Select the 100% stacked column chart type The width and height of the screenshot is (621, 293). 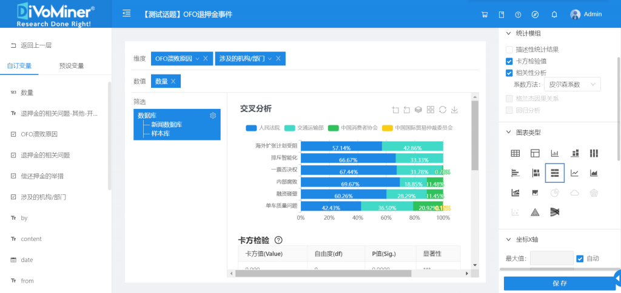tap(594, 153)
